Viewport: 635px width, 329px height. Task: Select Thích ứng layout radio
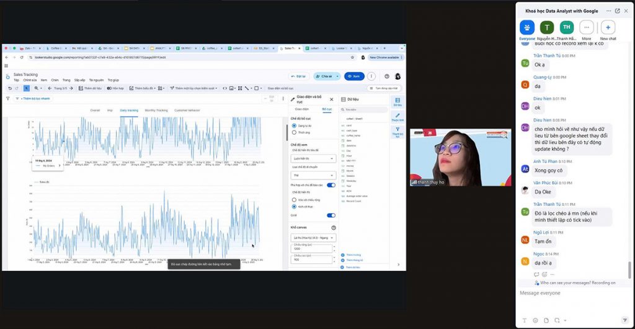tap(294, 132)
